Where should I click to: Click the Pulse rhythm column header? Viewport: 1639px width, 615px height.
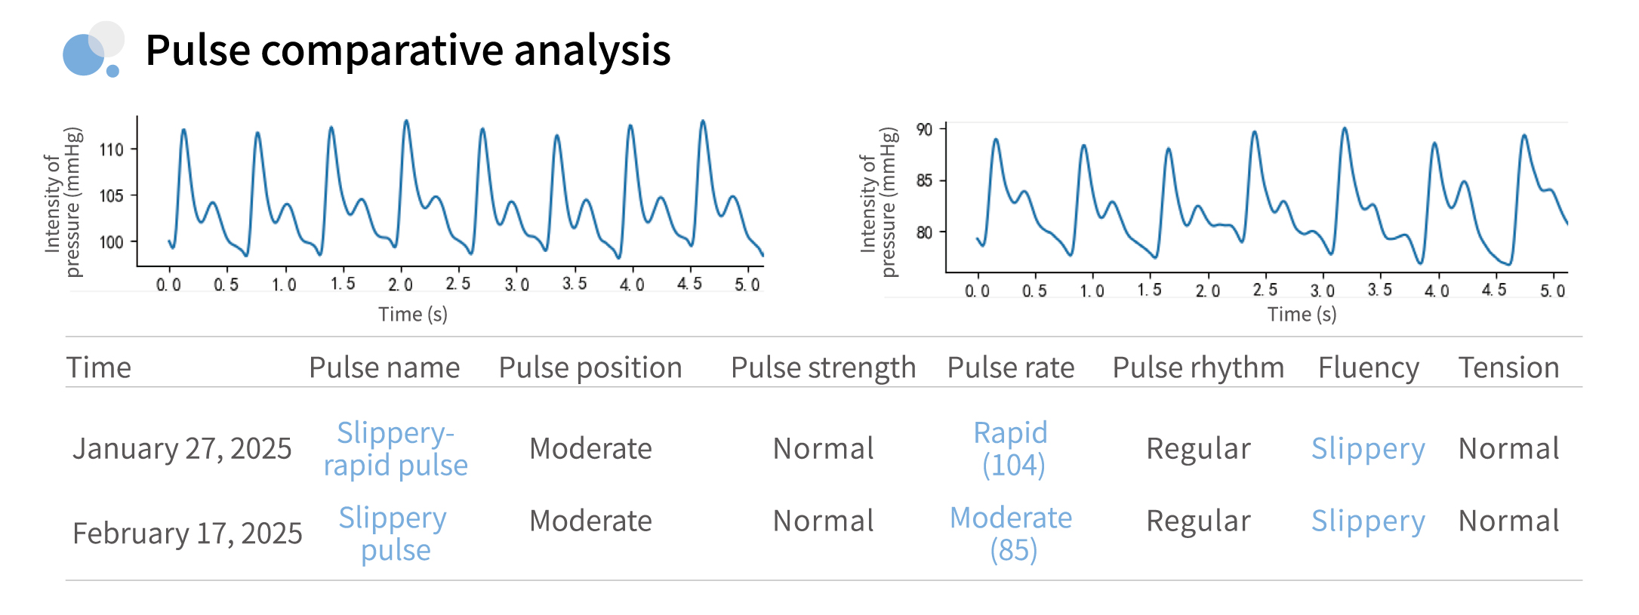1198,367
